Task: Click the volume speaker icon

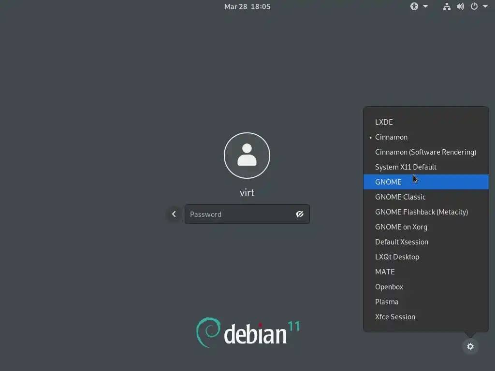Action: 460,6
